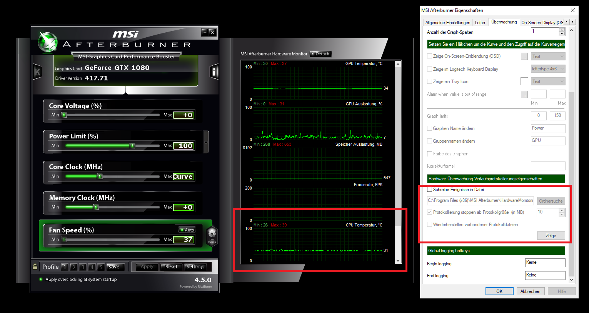The image size is (589, 313).
Task: Tick Farbe des Graphen checkbox
Action: [429, 154]
